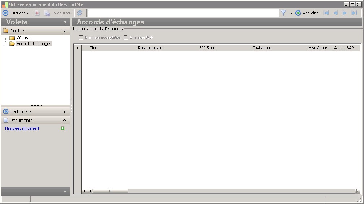
Task: Click the horizontal scrollbar left arrow
Action: coord(90,191)
